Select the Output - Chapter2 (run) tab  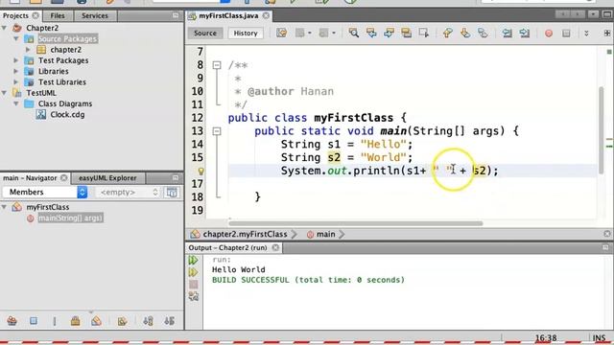[227, 247]
